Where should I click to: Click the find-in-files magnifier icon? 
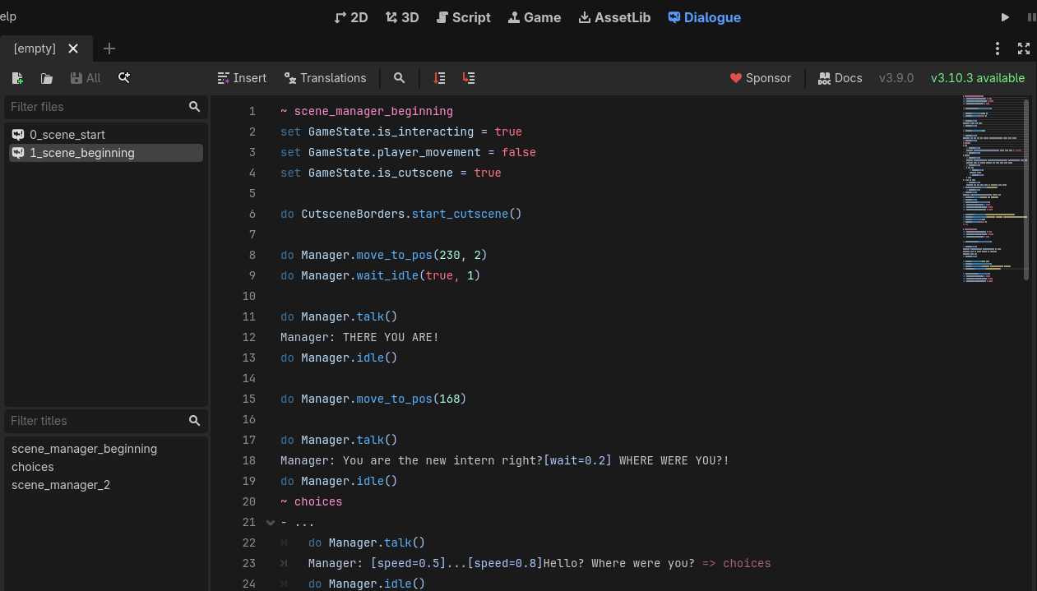click(x=124, y=77)
